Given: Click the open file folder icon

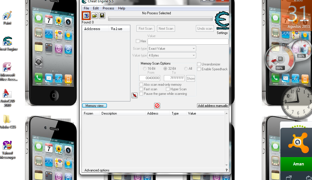Looking at the screenshot, I should (95, 15).
